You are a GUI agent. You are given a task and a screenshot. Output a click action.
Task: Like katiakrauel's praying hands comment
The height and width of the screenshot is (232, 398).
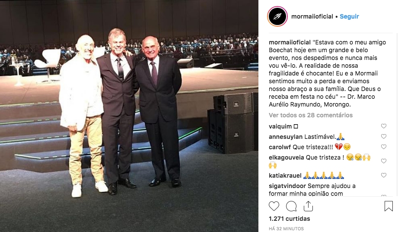[384, 175]
